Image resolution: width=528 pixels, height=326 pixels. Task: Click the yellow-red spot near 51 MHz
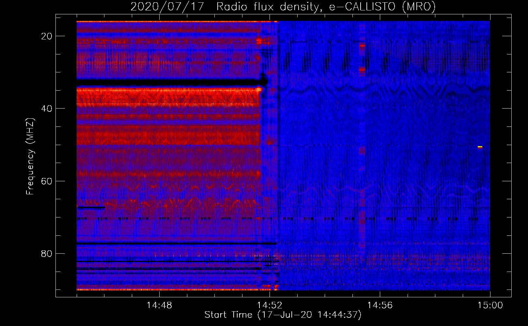click(480, 147)
